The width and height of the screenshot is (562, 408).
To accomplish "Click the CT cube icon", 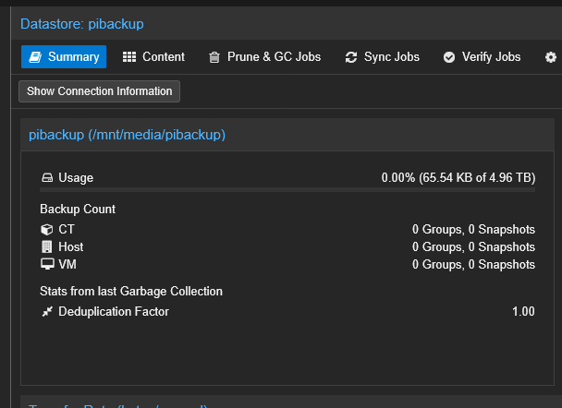I will 47,229.
